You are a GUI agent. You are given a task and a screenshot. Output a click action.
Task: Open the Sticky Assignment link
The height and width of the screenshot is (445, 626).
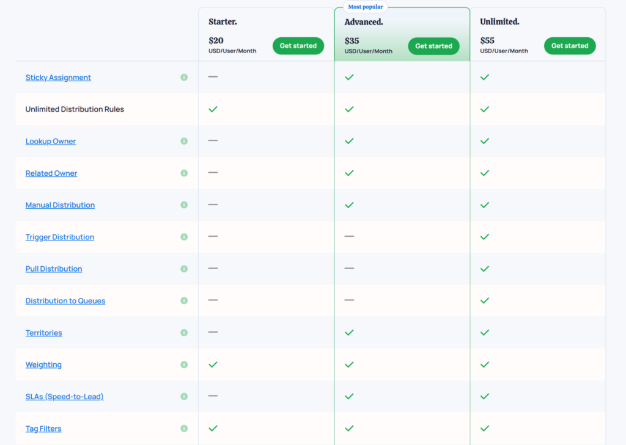pyautogui.click(x=58, y=78)
